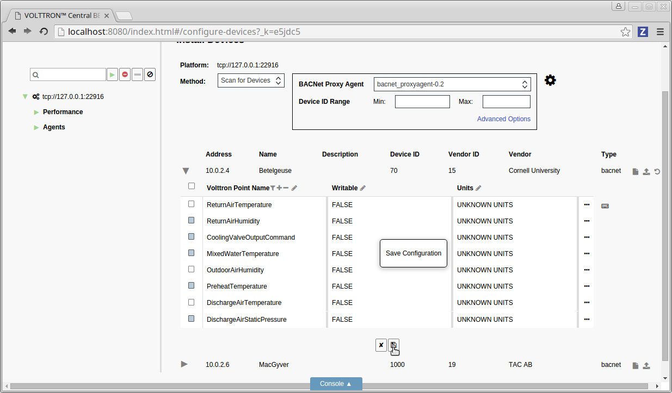Check the DischargeAirTemperature checkbox
The image size is (672, 393).
[192, 302]
